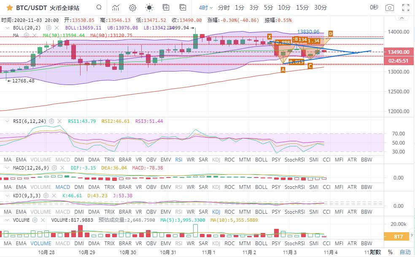
Task: Take a chart snapshot with camera icon
Action: click(390, 8)
